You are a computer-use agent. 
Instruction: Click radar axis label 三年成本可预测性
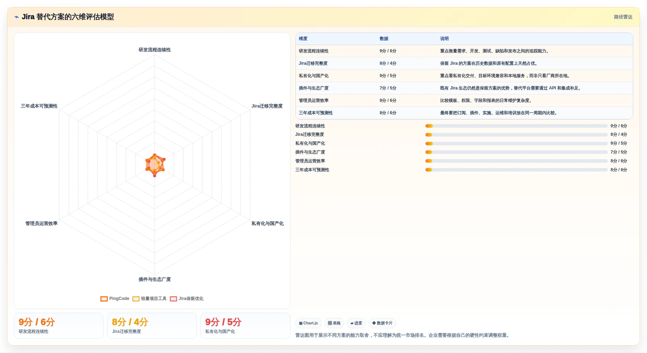[x=39, y=106]
